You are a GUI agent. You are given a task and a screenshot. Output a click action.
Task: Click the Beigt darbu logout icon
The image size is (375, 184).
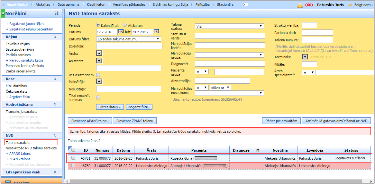(x=350, y=5)
